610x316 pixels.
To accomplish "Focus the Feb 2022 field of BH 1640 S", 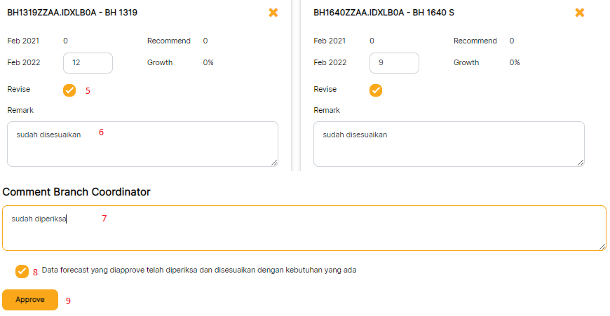I will pyautogui.click(x=394, y=63).
